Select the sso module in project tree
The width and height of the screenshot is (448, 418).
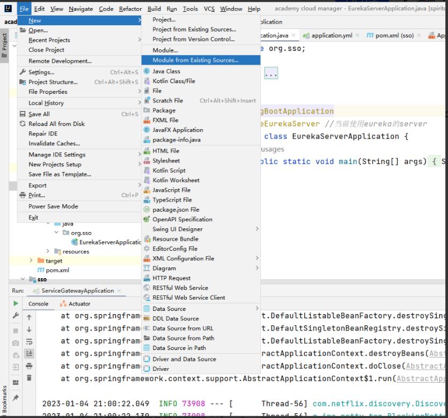[x=42, y=279]
